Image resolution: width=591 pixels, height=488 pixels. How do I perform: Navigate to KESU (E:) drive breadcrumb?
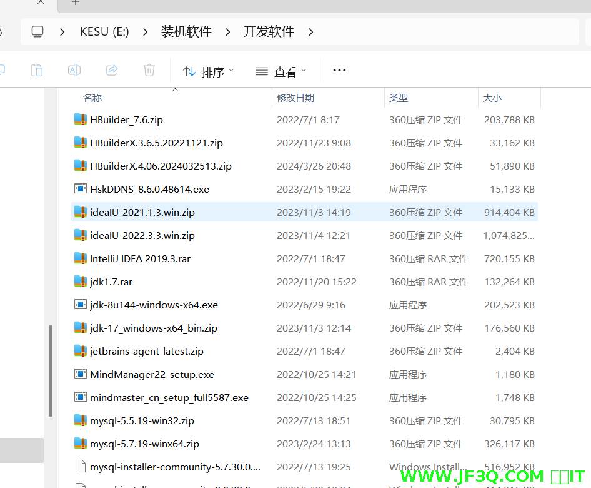104,31
